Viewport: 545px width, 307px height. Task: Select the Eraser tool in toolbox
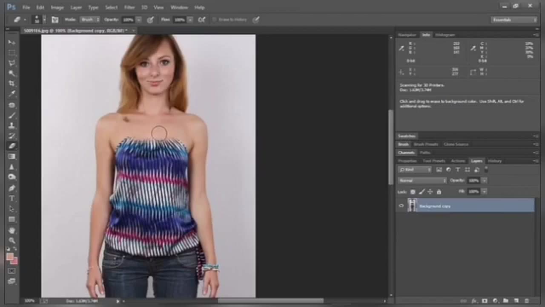(12, 146)
